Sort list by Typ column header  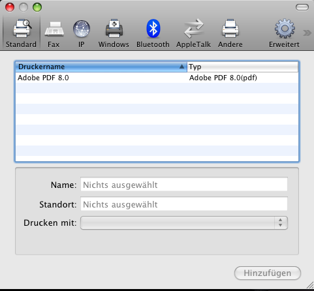(x=242, y=67)
